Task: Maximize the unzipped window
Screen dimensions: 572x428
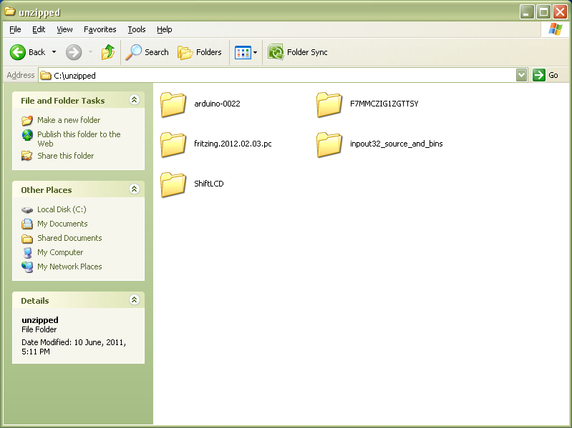Action: (543, 12)
